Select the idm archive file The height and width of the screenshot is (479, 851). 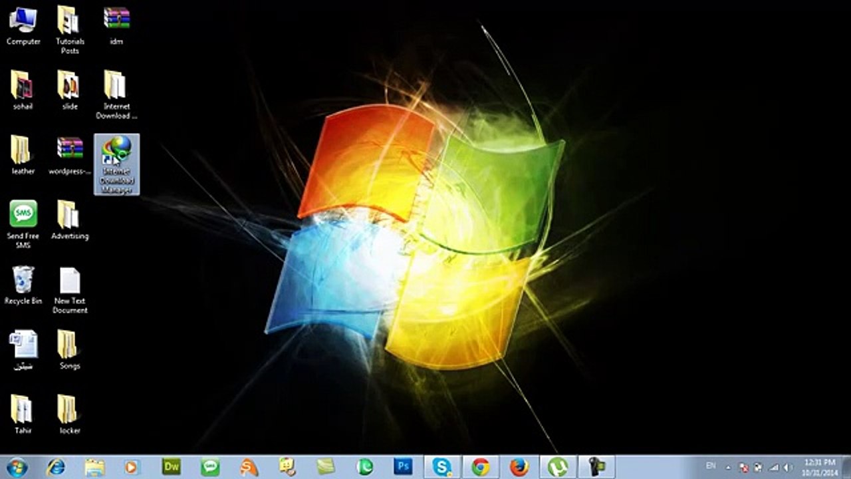(117, 25)
